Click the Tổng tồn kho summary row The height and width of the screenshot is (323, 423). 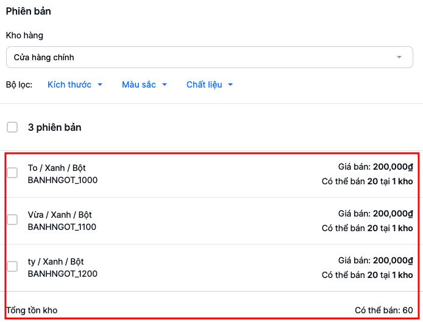pyautogui.click(x=32, y=310)
